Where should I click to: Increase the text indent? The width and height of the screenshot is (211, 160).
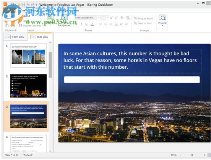point(127,24)
